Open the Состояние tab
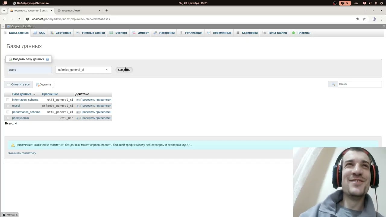386x217 pixels. click(61, 33)
